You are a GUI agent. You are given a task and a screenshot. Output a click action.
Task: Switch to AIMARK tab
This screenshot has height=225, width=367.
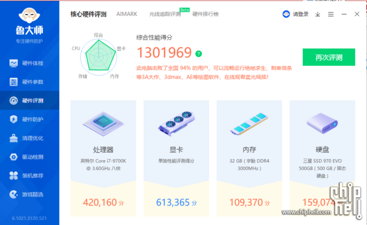[127, 14]
